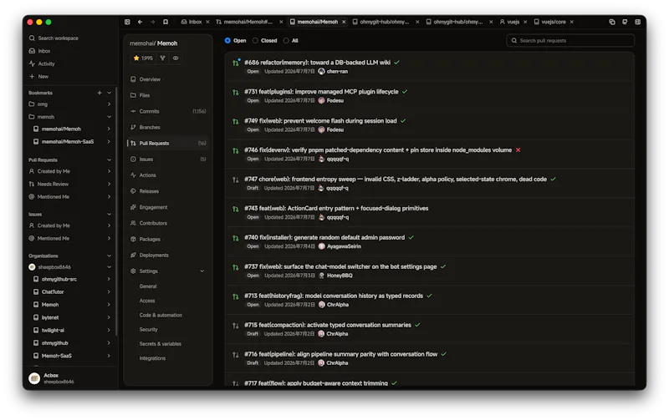669x420 pixels.
Task: Click pull request icon for PR #749
Action: pos(235,121)
